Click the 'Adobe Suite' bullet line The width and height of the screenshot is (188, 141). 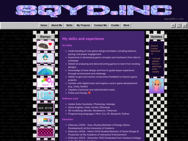(x=92, y=104)
